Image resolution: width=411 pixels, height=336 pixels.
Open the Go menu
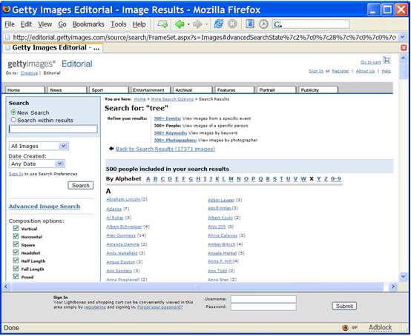point(62,24)
